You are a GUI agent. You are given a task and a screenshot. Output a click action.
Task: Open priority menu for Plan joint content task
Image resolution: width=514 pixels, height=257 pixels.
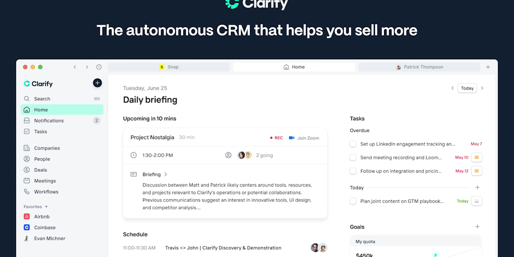coord(477,201)
